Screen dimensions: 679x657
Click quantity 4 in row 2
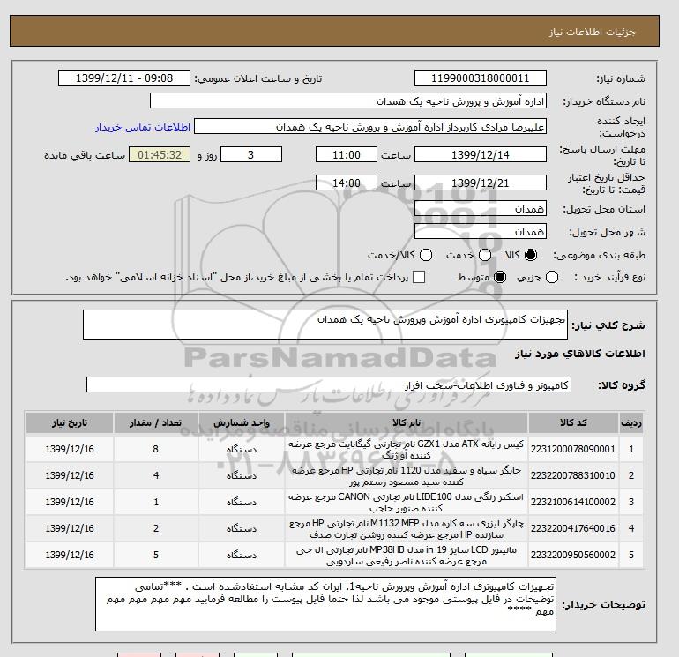pyautogui.click(x=156, y=475)
